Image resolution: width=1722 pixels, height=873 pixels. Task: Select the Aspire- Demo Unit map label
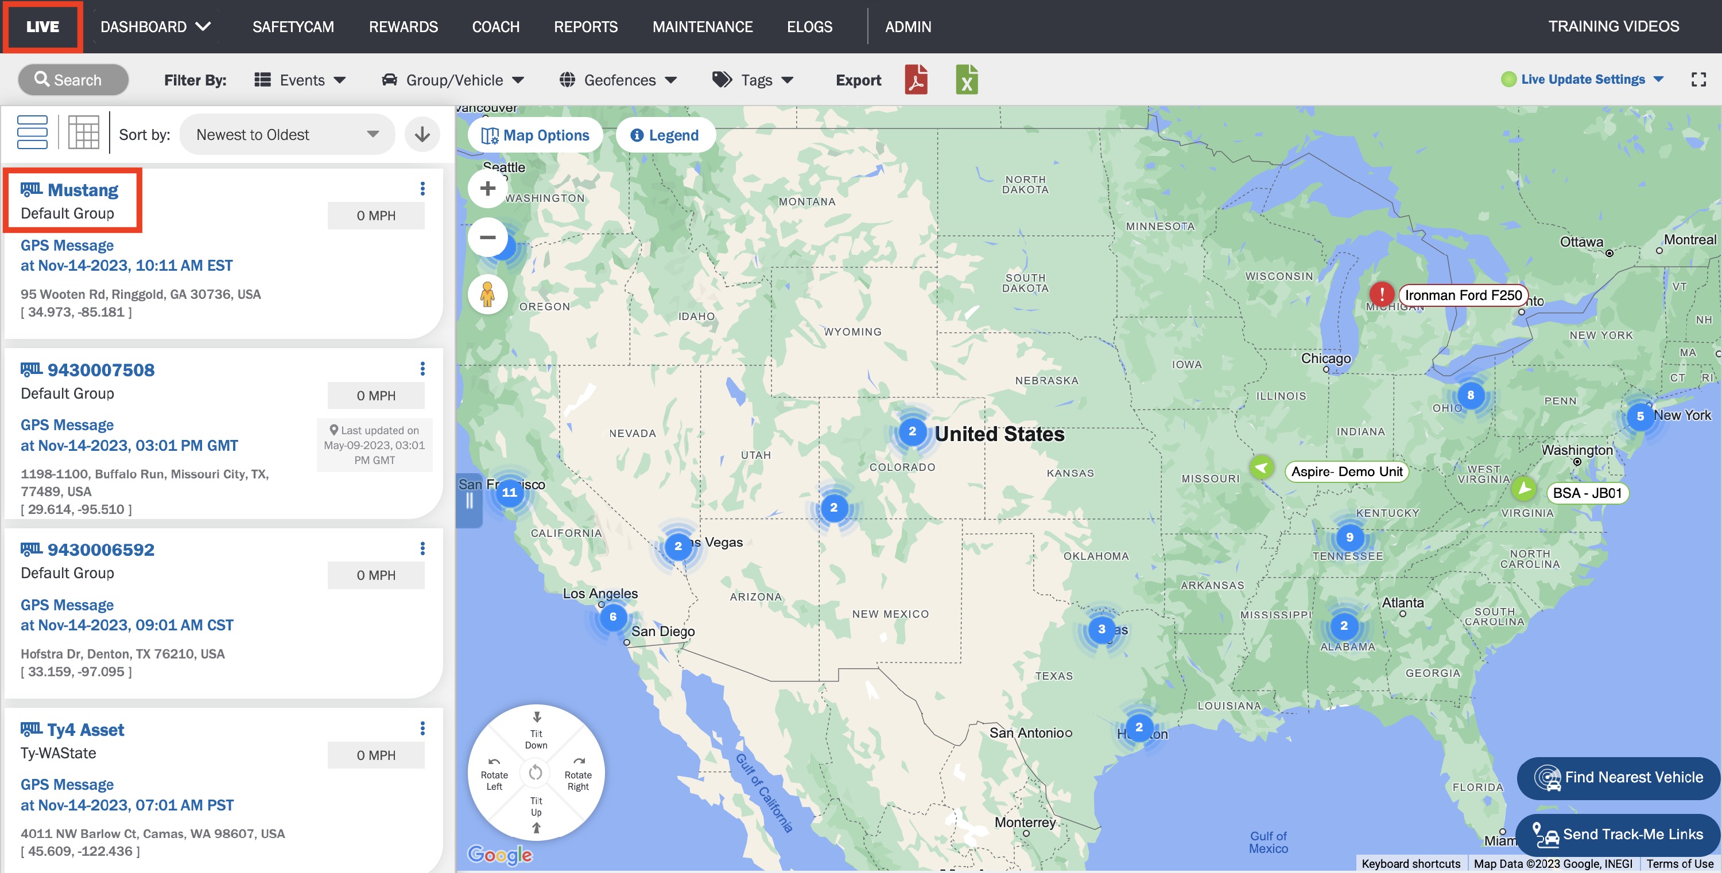click(x=1347, y=471)
